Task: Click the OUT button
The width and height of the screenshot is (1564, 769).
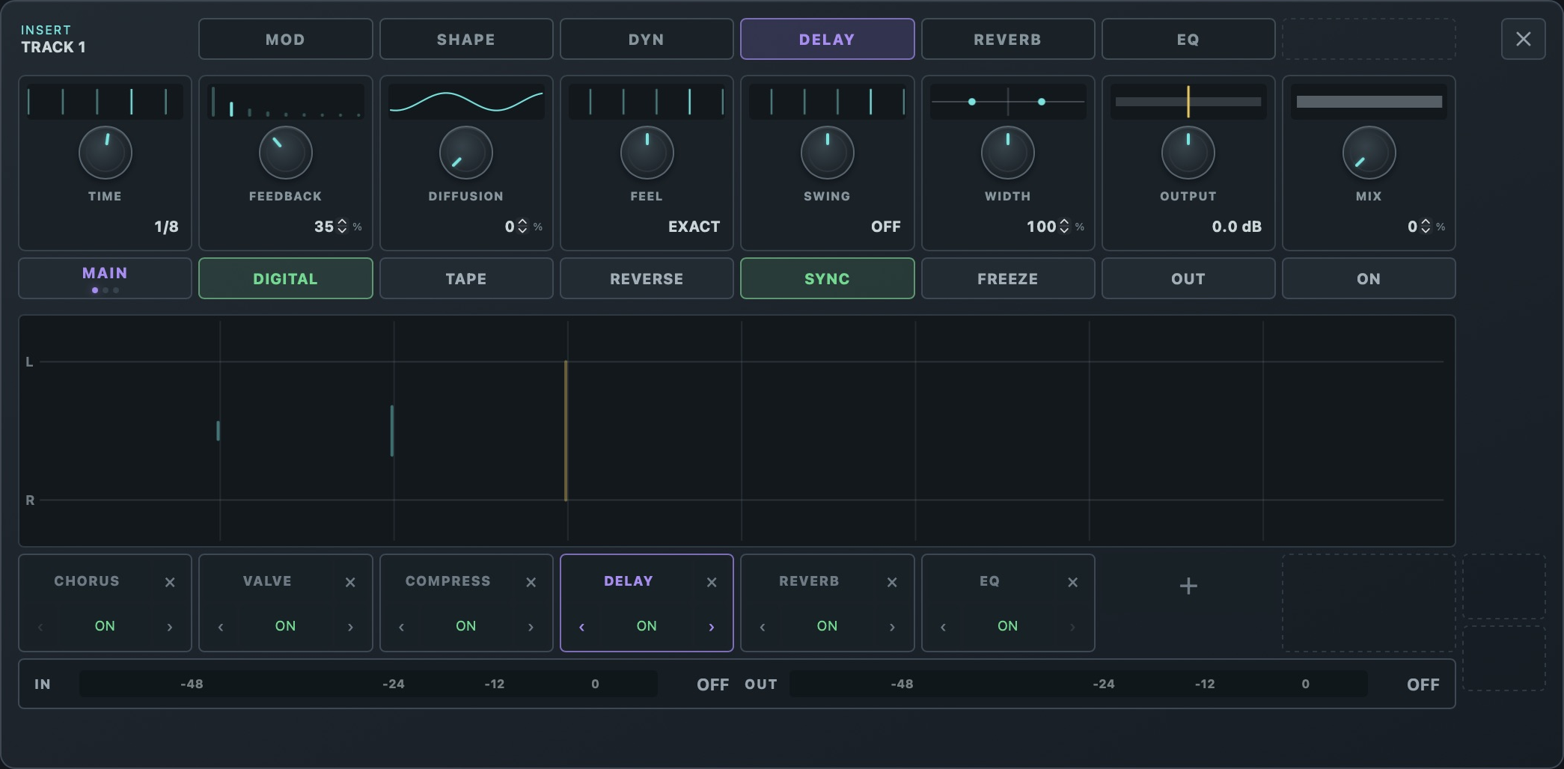Action: coord(1188,278)
